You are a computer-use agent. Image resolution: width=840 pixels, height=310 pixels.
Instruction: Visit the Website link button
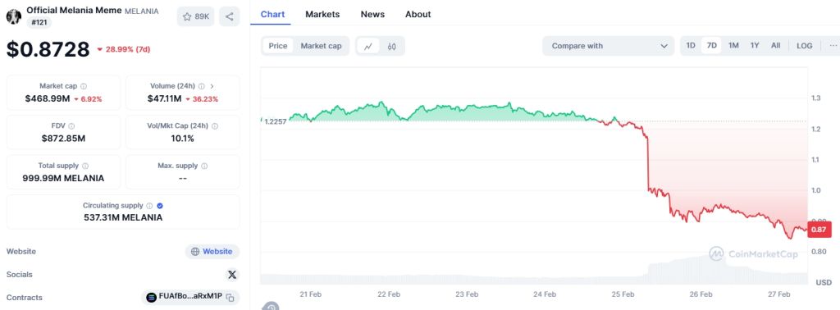(x=212, y=252)
